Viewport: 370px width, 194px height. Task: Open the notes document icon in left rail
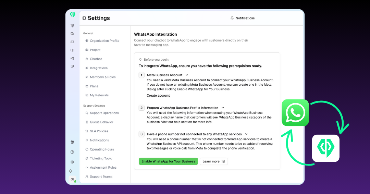point(72,66)
